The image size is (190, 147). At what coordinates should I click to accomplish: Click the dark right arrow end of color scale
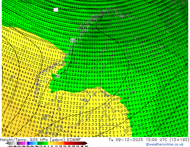pos(86,143)
